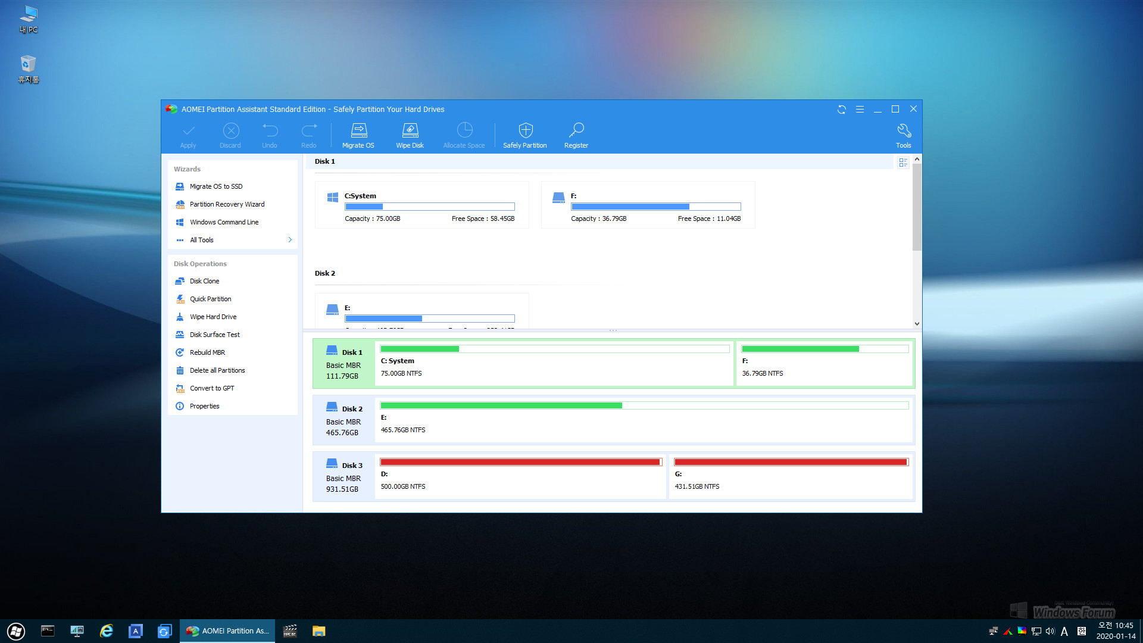Open the clapperboard app in taskbar

coord(290,631)
